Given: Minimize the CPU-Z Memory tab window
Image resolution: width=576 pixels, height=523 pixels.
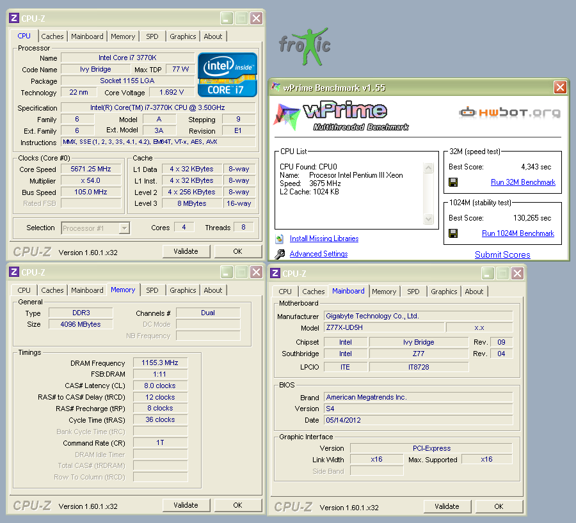Looking at the screenshot, I should point(227,272).
